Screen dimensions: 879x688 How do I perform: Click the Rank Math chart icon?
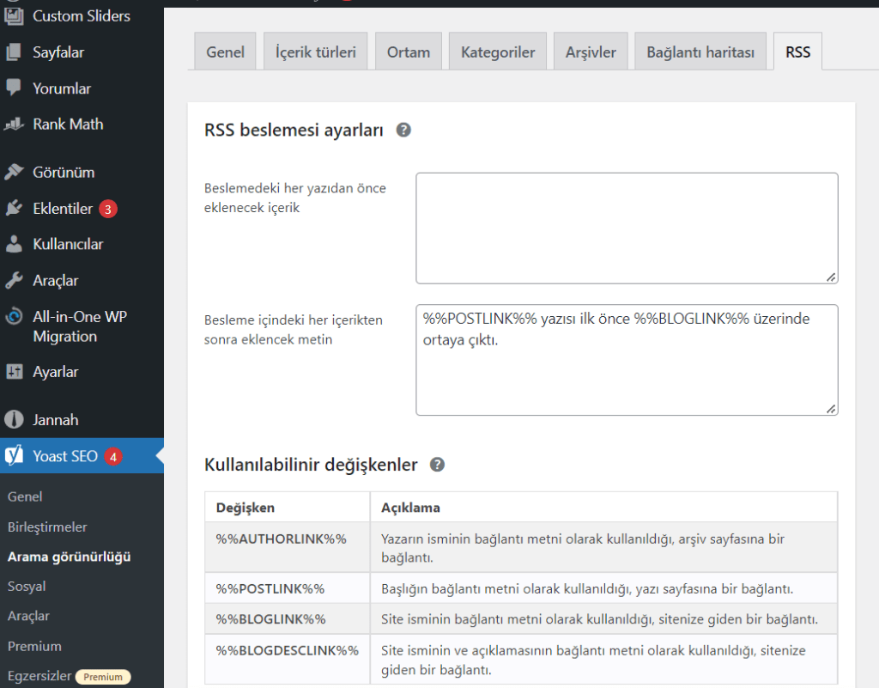click(15, 125)
